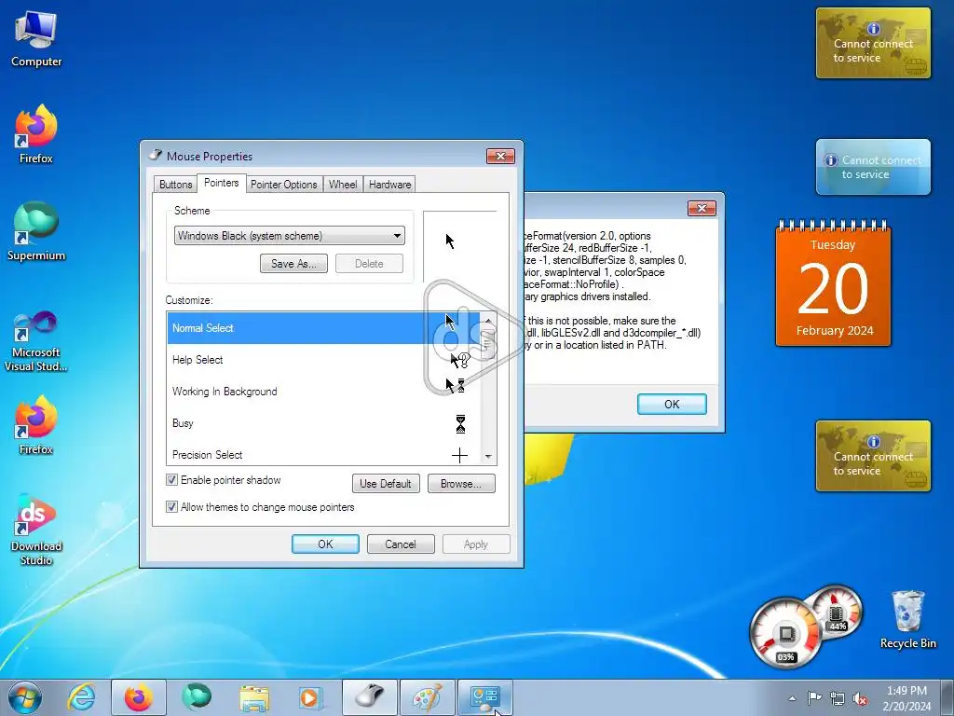
Task: Select the Mouse Properties taskbar button
Action: 370,697
